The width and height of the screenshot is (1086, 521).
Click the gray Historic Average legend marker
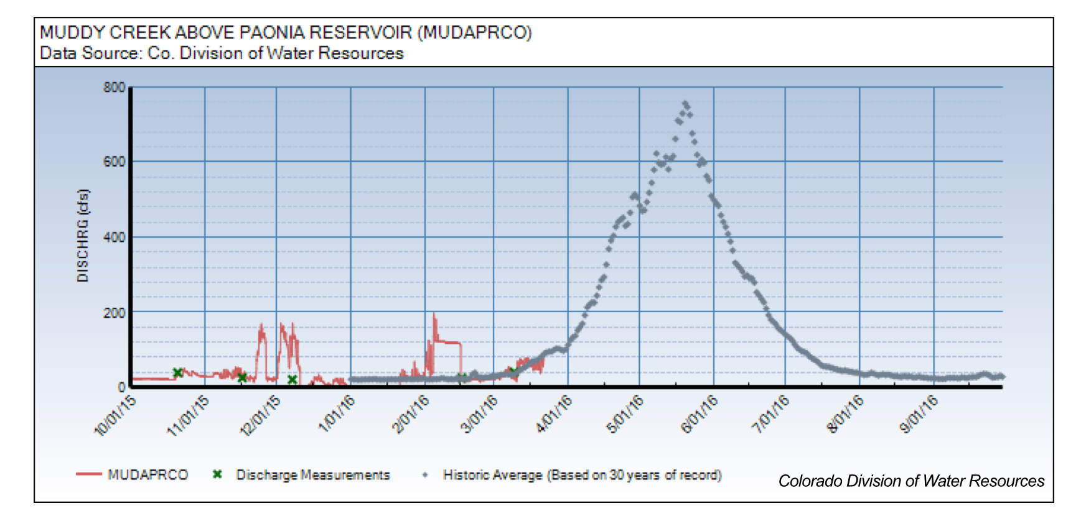coord(425,475)
